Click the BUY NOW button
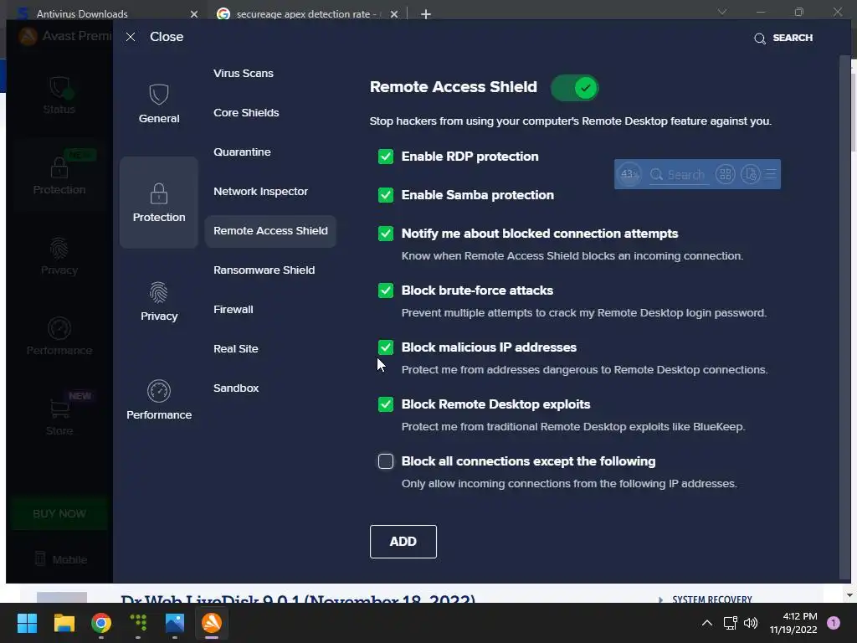The image size is (857, 643). click(59, 513)
